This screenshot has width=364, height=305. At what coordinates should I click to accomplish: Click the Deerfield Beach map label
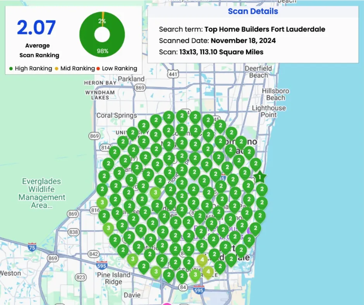click(258, 72)
